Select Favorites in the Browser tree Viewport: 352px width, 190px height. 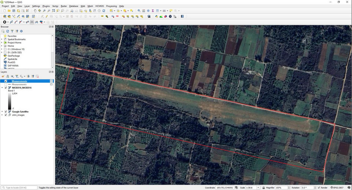point(12,36)
